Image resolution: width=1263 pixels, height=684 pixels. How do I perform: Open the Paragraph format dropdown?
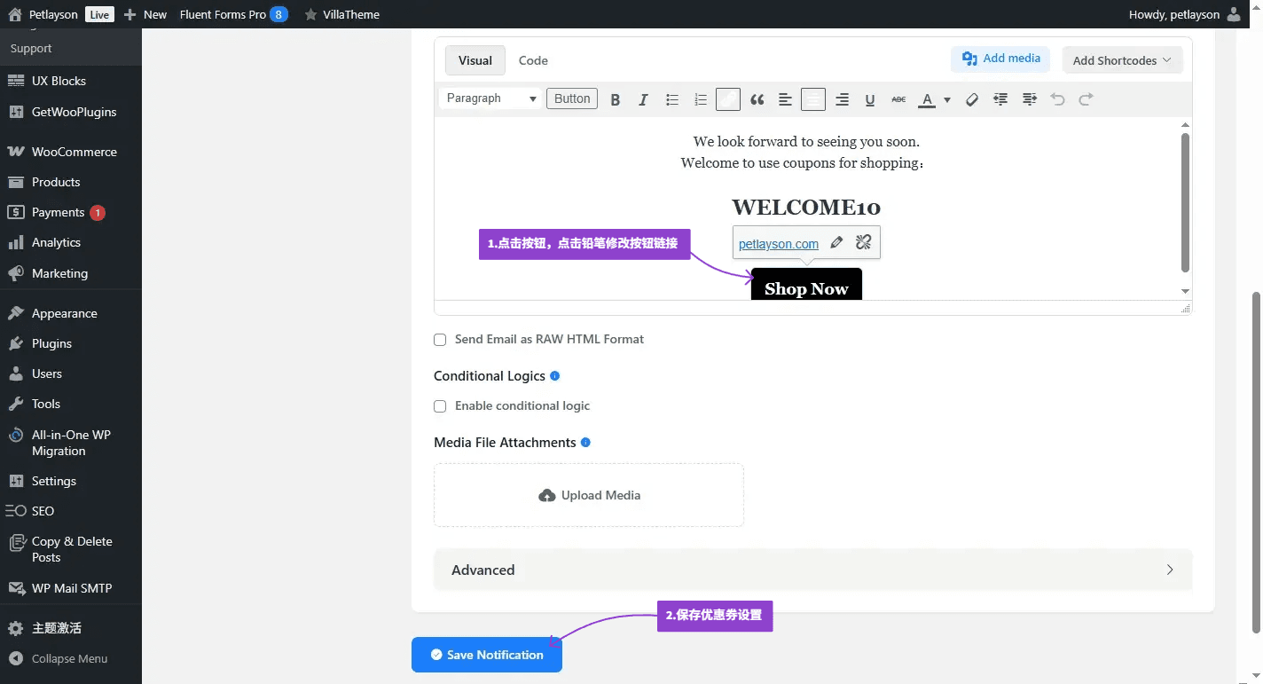[x=491, y=98]
